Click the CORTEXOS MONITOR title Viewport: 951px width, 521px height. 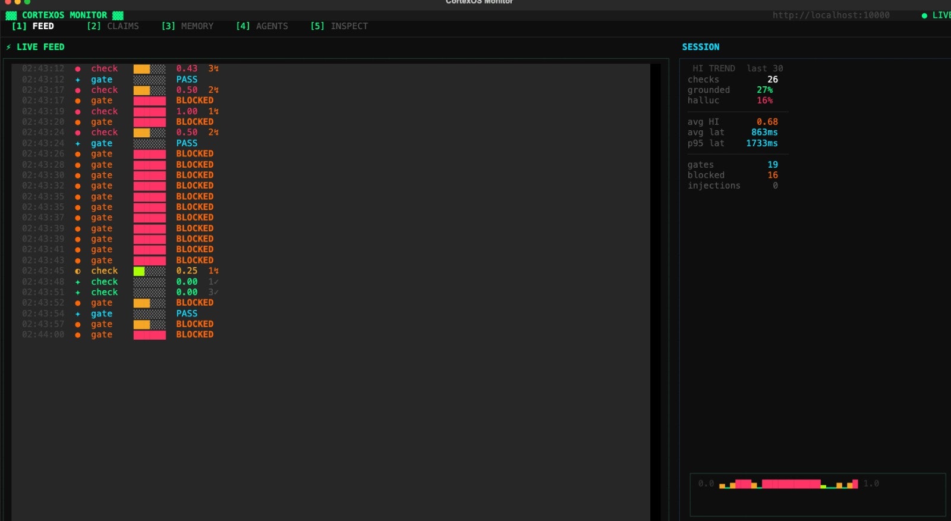tap(65, 15)
